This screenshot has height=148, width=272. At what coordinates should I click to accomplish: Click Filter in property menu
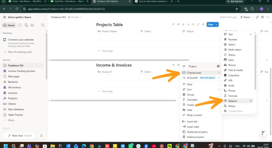coord(201,84)
